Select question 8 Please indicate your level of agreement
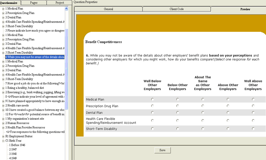The width and height of the screenshot is (266, 160). [x=35, y=97]
